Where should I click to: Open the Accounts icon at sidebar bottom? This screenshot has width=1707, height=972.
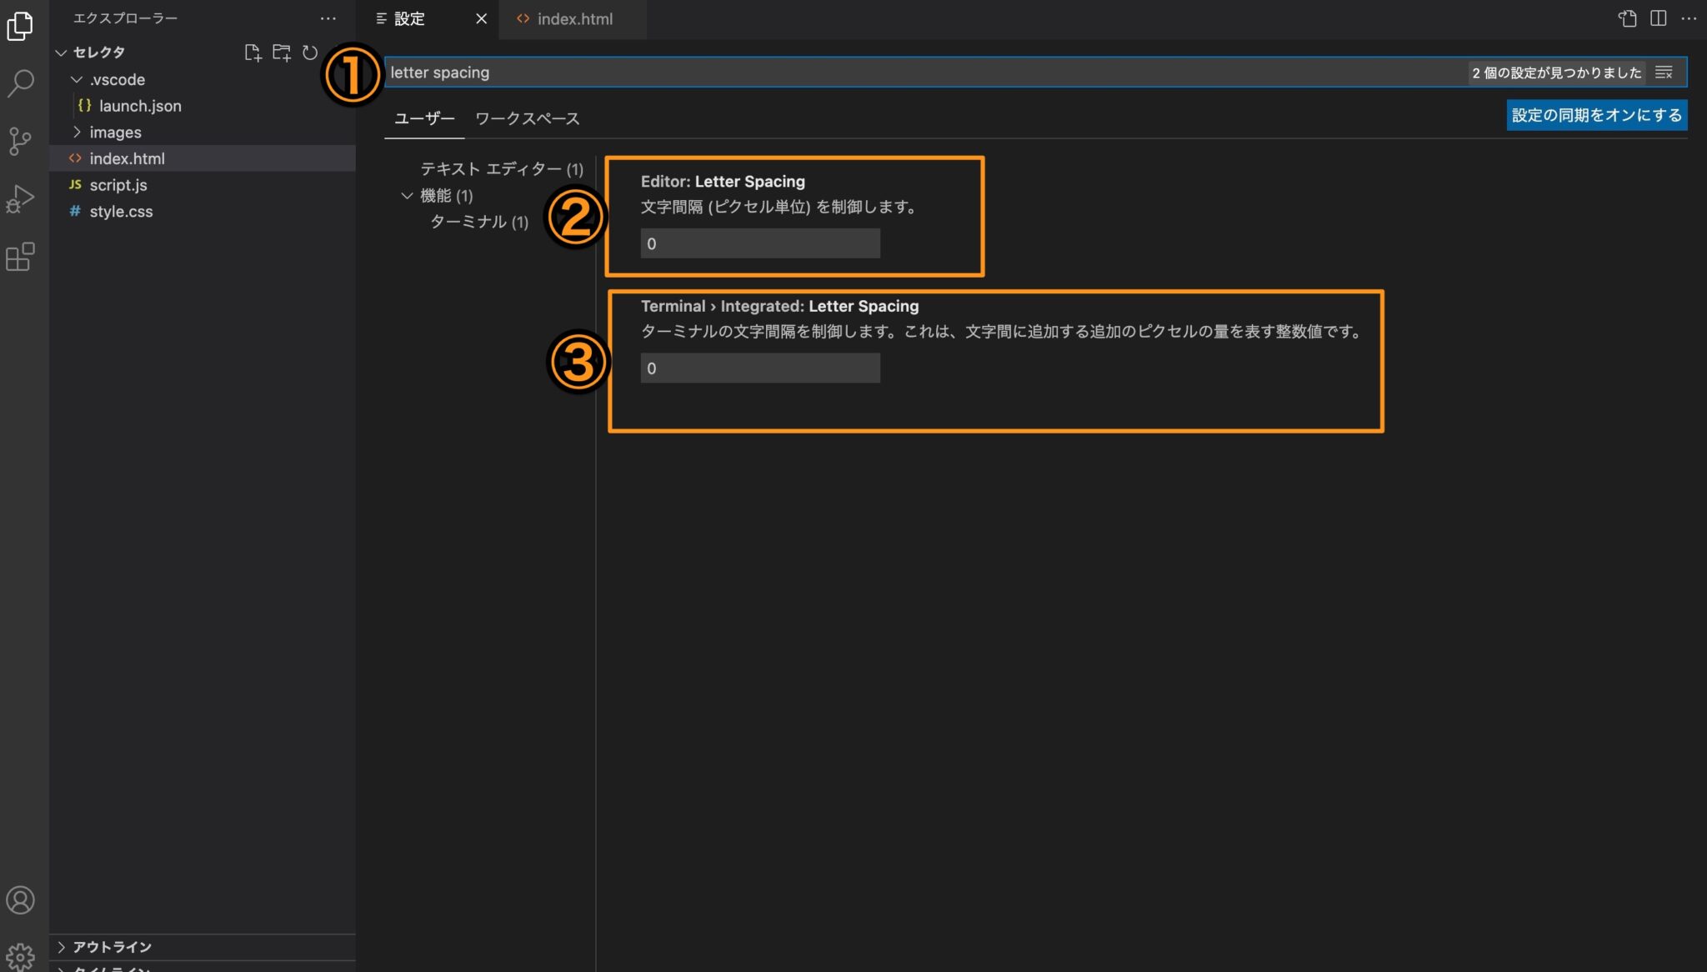(x=20, y=900)
